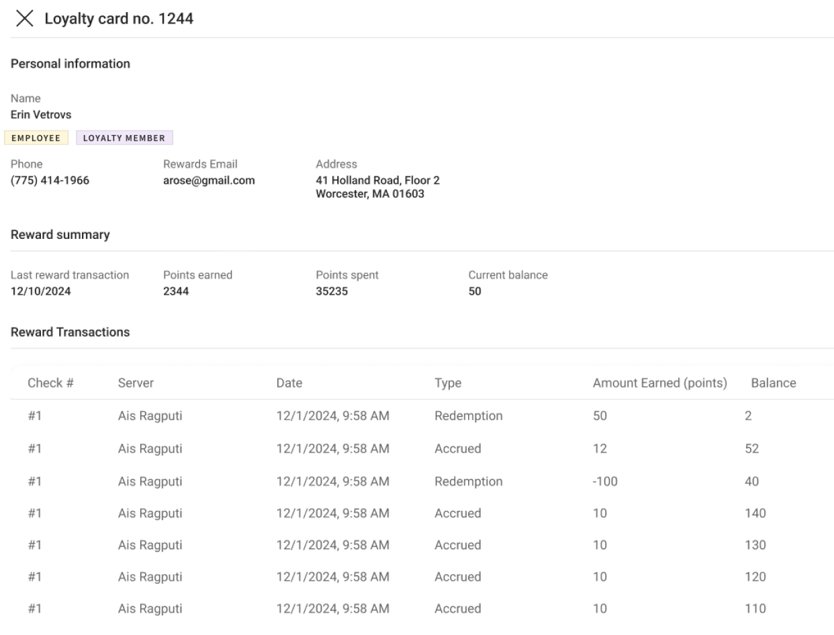The width and height of the screenshot is (834, 635).
Task: Sort table by Type column header
Action: click(448, 383)
